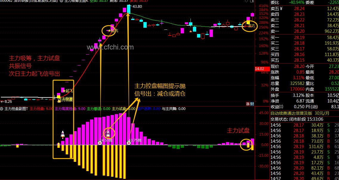Click the 45.00 sub-chart axis label
Viewport: 339px width, 180px height.
pos(264,113)
